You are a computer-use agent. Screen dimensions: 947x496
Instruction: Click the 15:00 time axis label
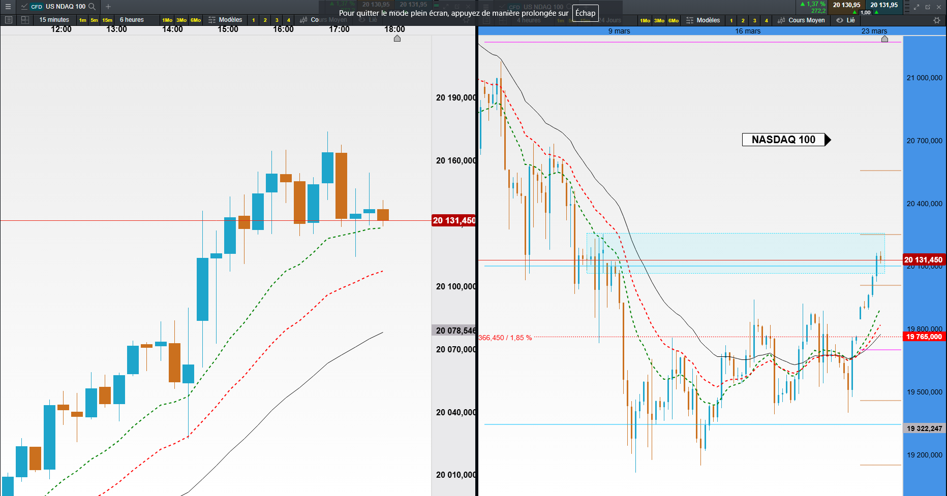(x=228, y=29)
